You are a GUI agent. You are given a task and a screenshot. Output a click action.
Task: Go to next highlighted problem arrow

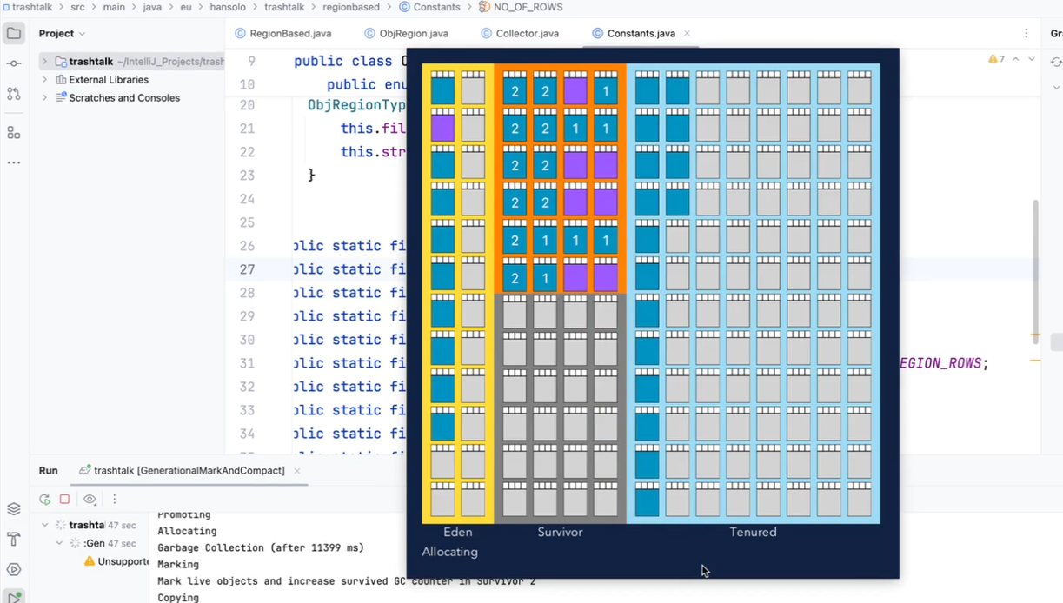(x=1032, y=59)
